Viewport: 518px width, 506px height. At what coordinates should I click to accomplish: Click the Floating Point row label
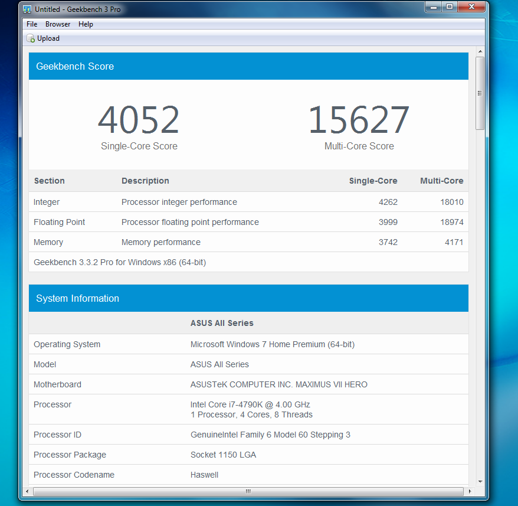click(59, 222)
